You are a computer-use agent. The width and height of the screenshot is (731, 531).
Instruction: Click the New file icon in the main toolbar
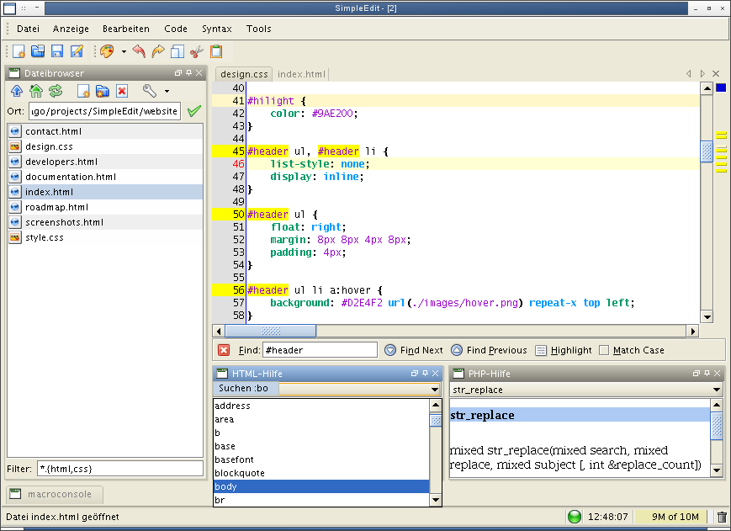click(19, 51)
